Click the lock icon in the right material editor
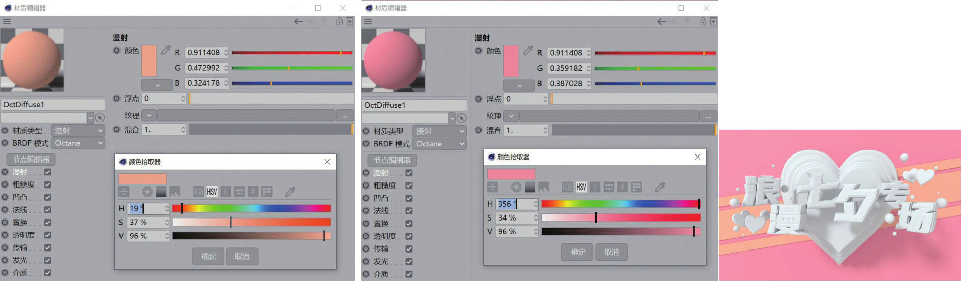 click(702, 21)
